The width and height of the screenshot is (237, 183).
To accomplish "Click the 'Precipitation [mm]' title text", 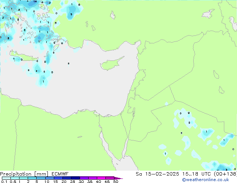I will [x=24, y=174].
